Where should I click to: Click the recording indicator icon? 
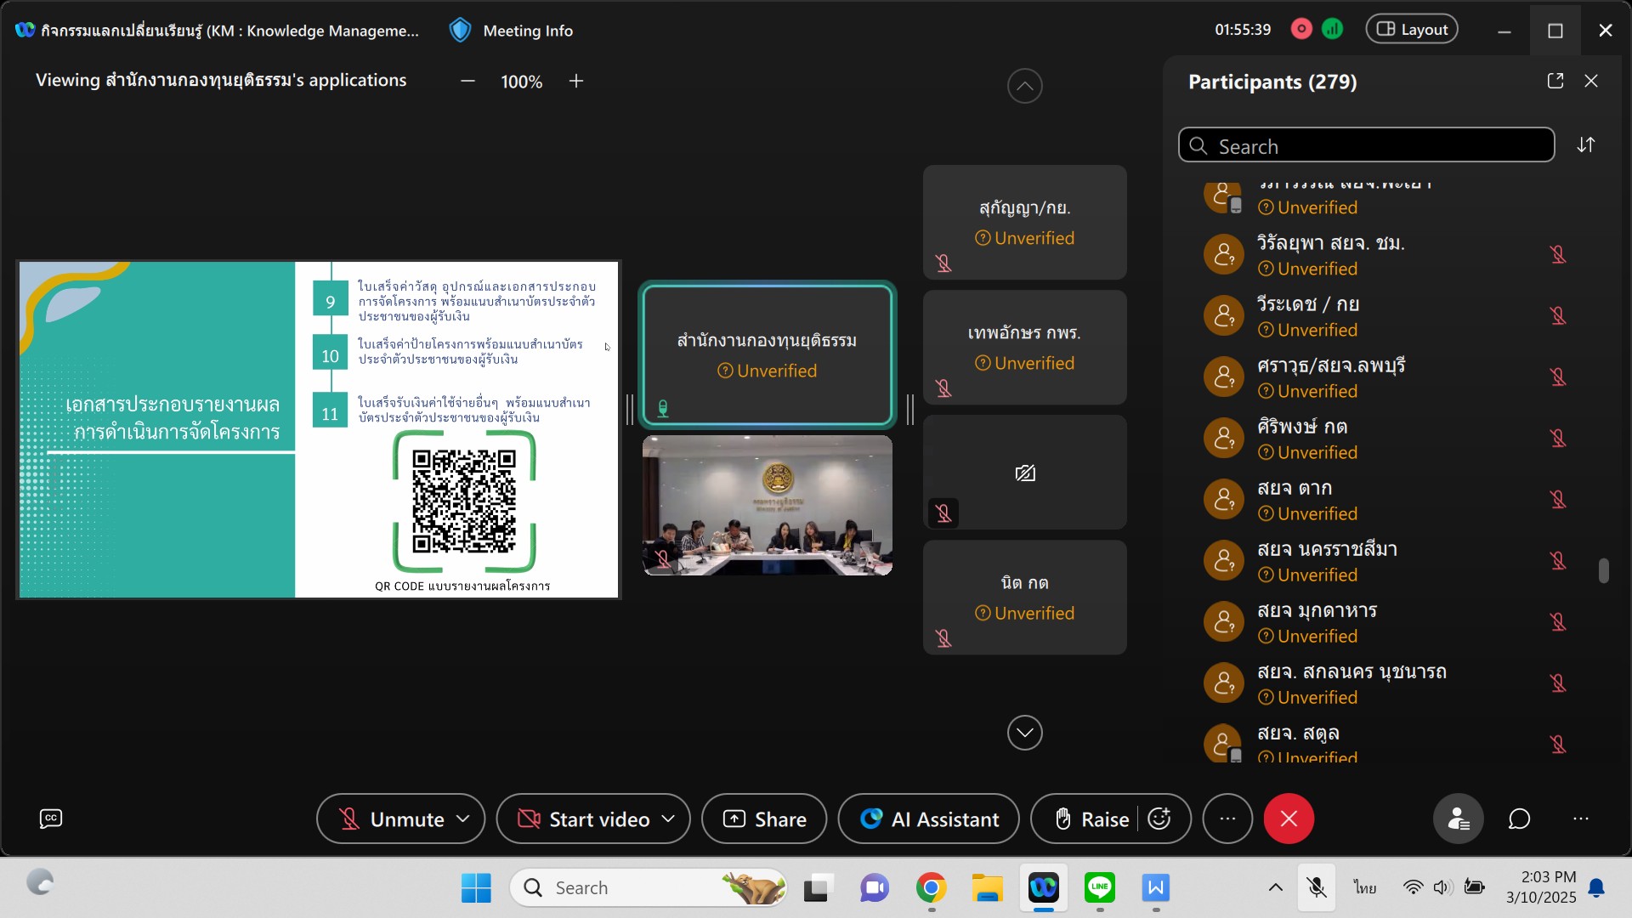1300,30
